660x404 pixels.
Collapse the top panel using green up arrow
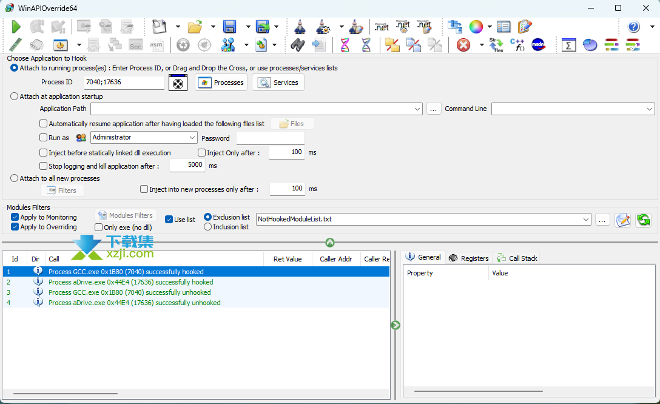[x=330, y=243]
